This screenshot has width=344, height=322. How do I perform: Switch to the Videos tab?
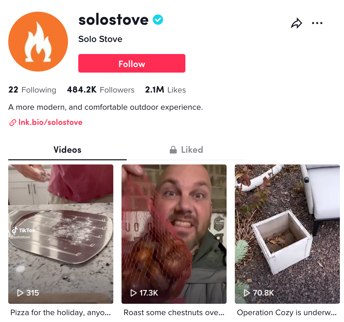tap(67, 150)
